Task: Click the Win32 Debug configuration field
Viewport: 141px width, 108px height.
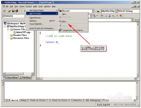Action: (x=129, y=11)
